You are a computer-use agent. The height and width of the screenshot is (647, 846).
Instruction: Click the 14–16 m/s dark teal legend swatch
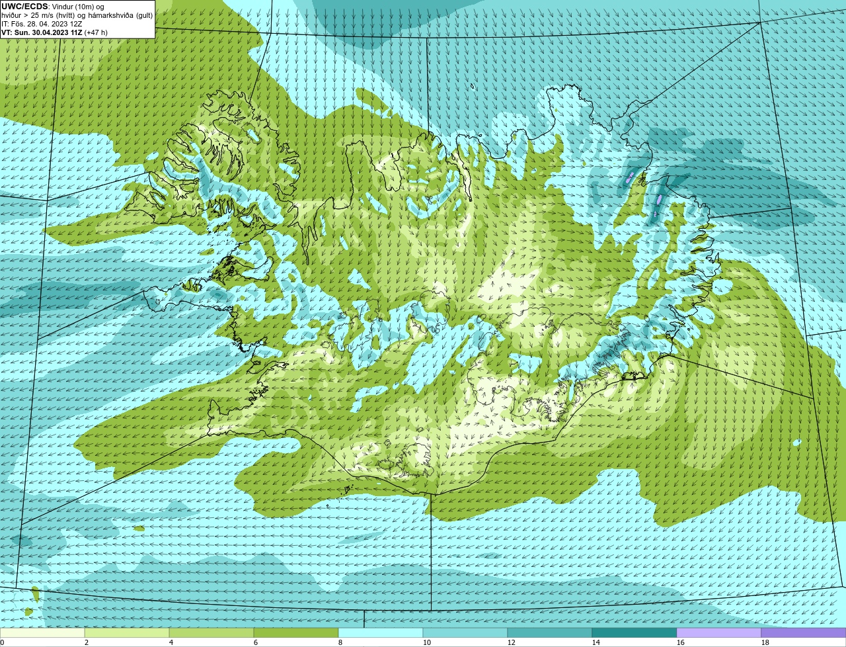pyautogui.click(x=634, y=633)
